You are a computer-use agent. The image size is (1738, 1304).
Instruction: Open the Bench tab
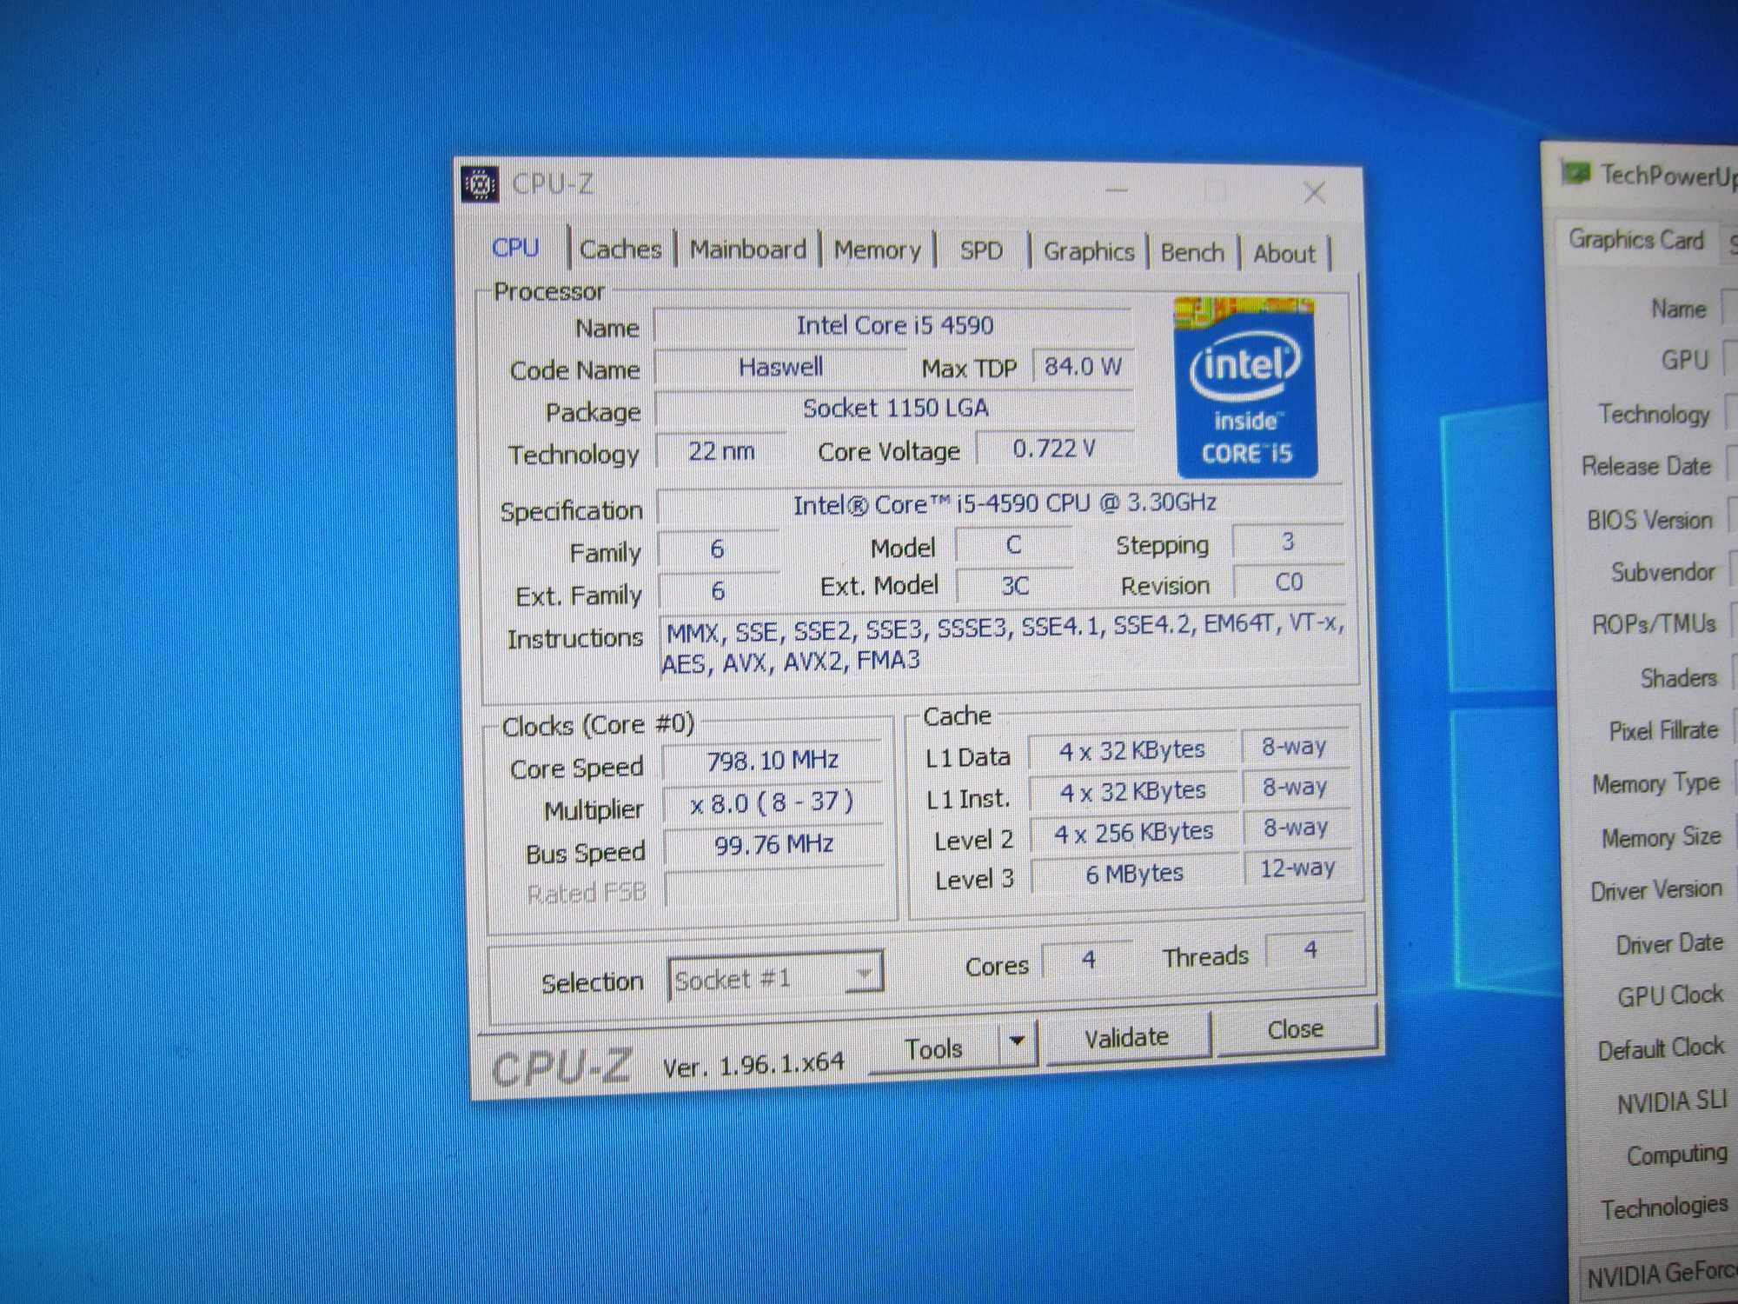pyautogui.click(x=1192, y=252)
